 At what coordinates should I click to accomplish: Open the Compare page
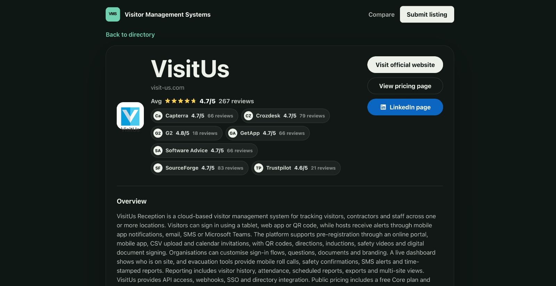[381, 15]
